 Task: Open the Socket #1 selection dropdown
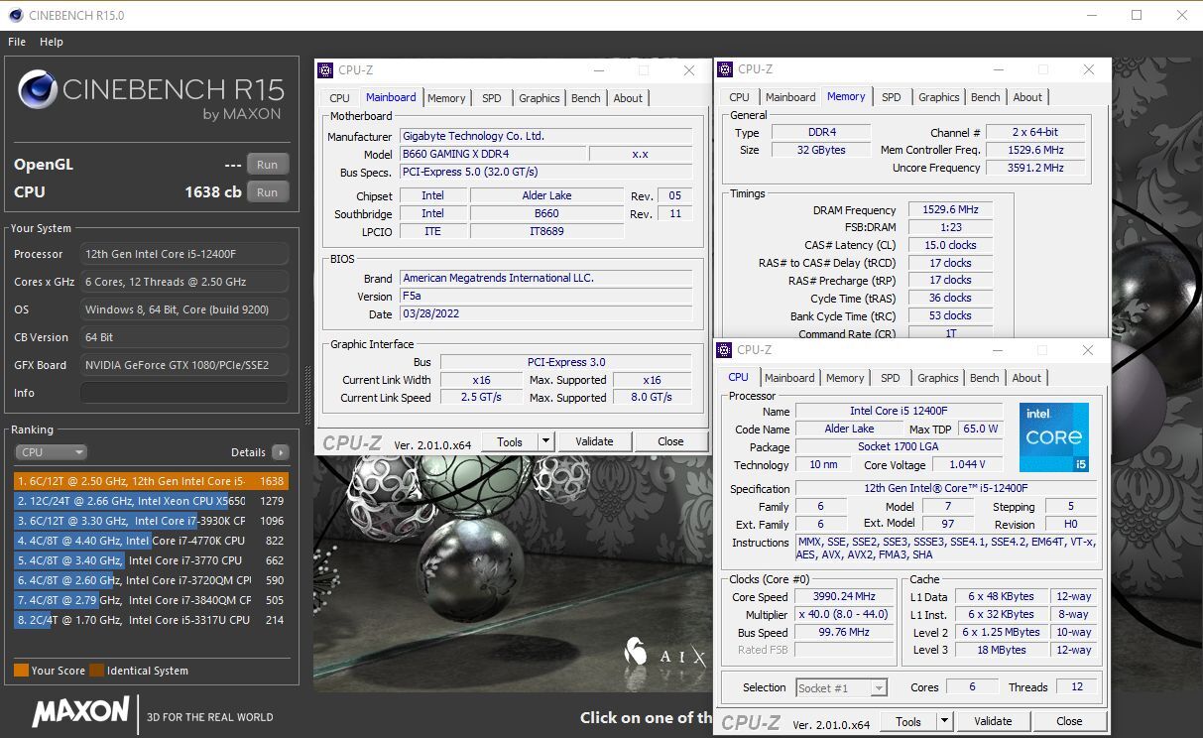841,687
